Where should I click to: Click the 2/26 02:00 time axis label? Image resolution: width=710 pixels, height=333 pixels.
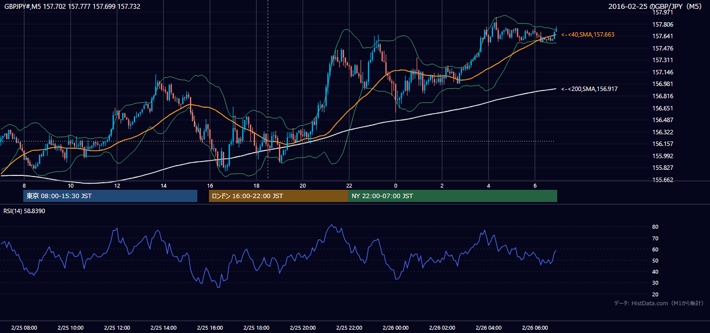point(442,327)
